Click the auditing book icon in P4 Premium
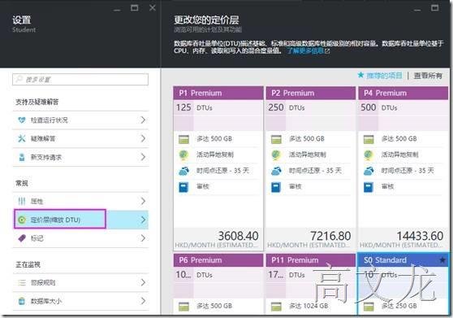Screen dimensions: 453x318 369,187
